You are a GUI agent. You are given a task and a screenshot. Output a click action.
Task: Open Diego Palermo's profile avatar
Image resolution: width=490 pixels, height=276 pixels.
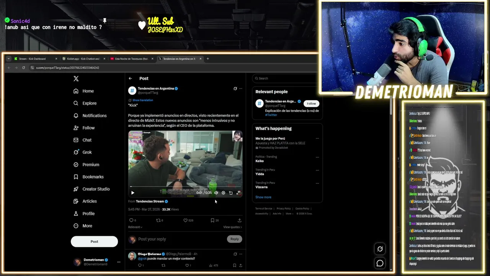pyautogui.click(x=132, y=256)
